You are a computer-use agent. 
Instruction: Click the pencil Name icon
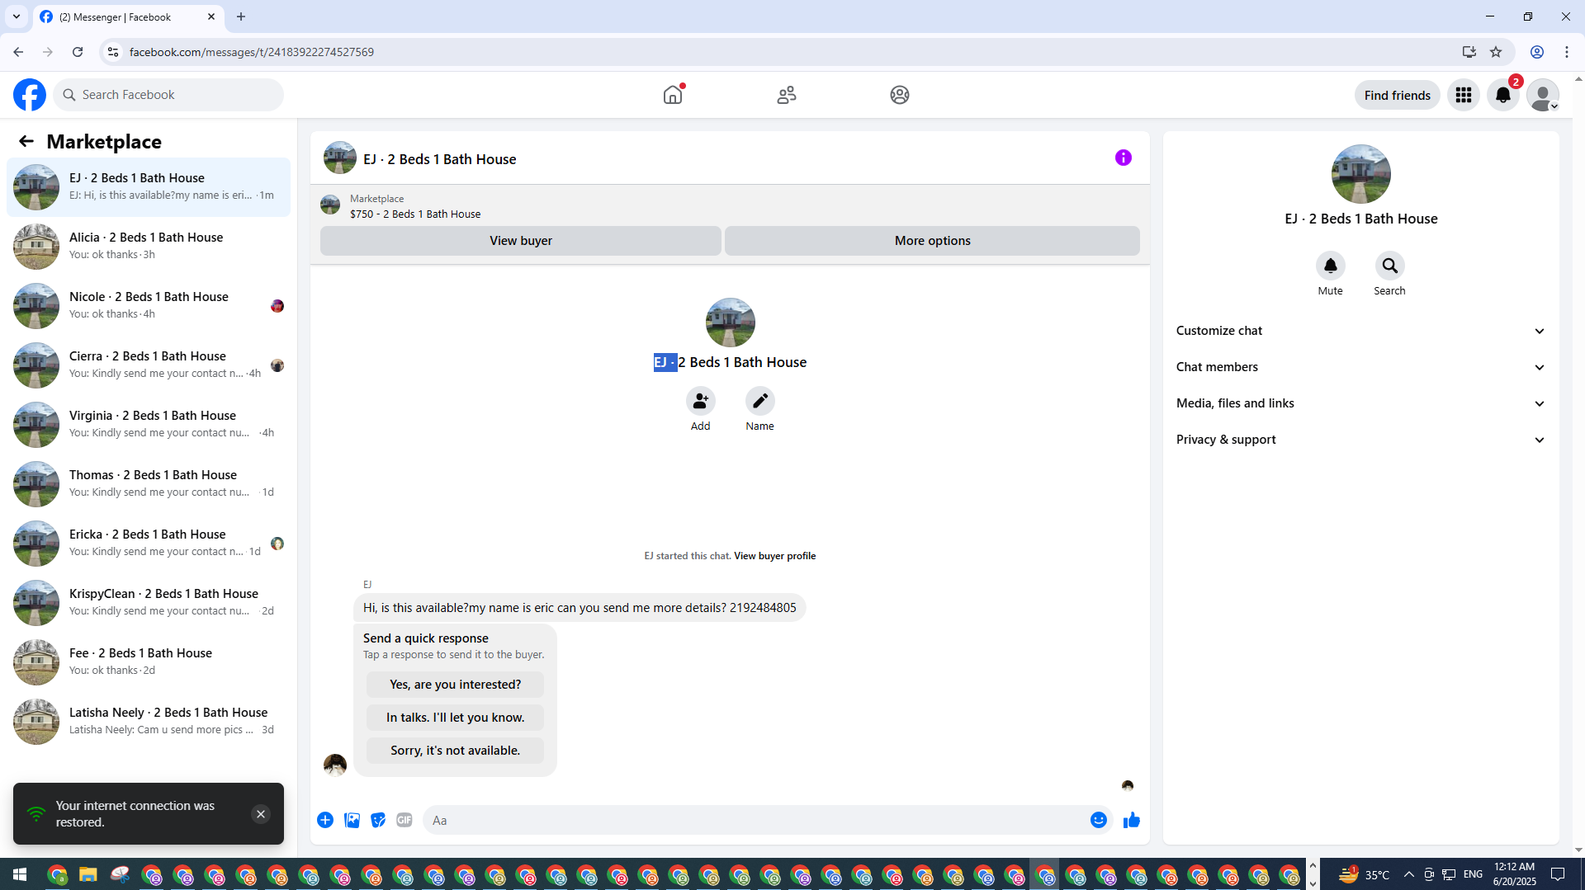759,401
